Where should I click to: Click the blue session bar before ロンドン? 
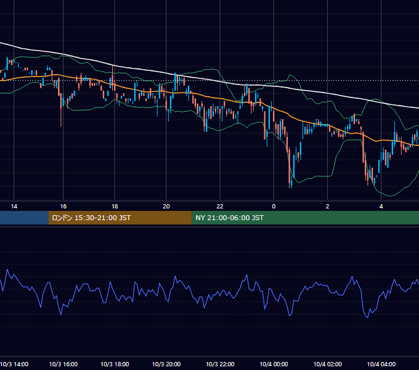pos(24,218)
